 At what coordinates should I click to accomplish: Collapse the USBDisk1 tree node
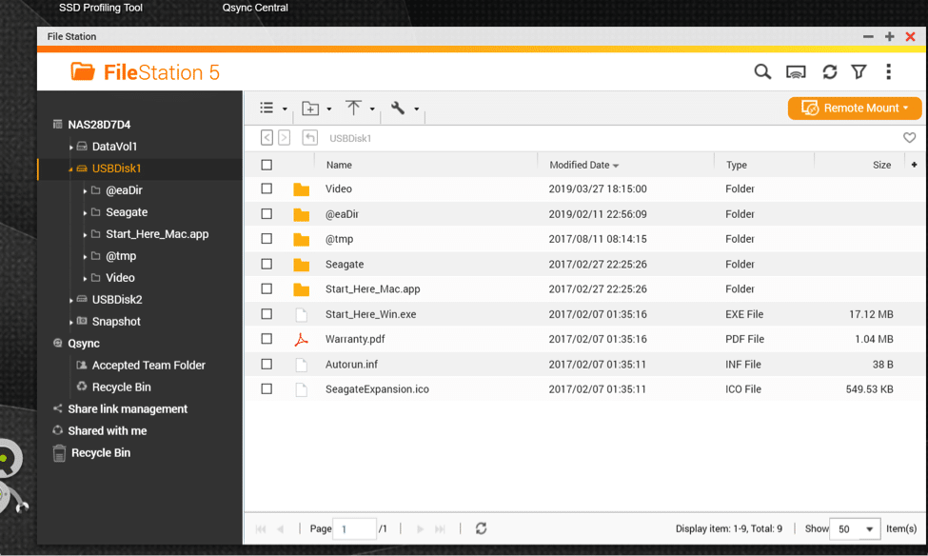(x=70, y=169)
